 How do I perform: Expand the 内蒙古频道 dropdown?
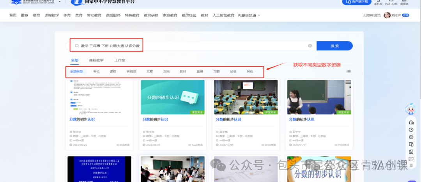249,15
